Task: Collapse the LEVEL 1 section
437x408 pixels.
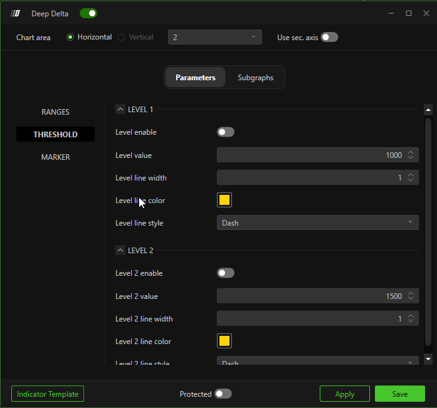Action: tap(120, 109)
